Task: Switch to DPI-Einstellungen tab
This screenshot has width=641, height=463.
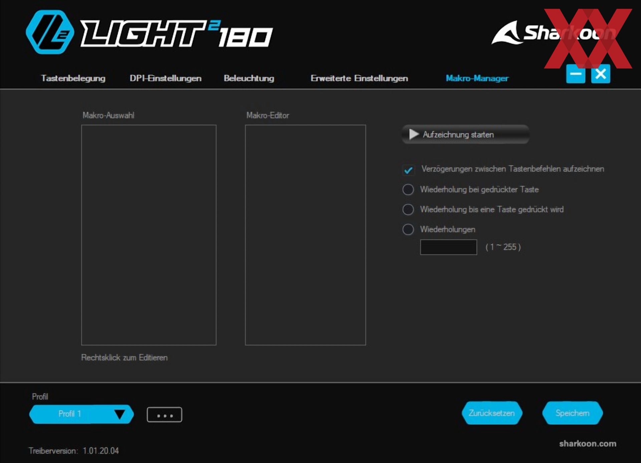Action: point(166,78)
